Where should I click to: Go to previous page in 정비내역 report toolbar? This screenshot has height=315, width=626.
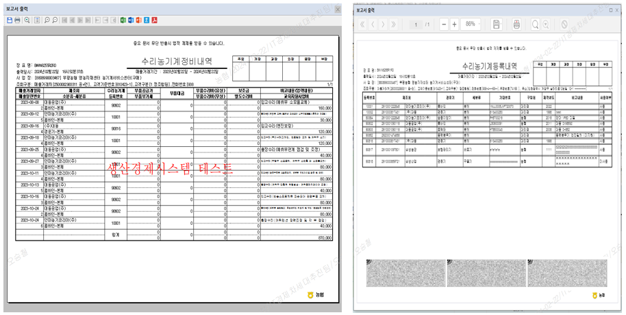coord(73,20)
